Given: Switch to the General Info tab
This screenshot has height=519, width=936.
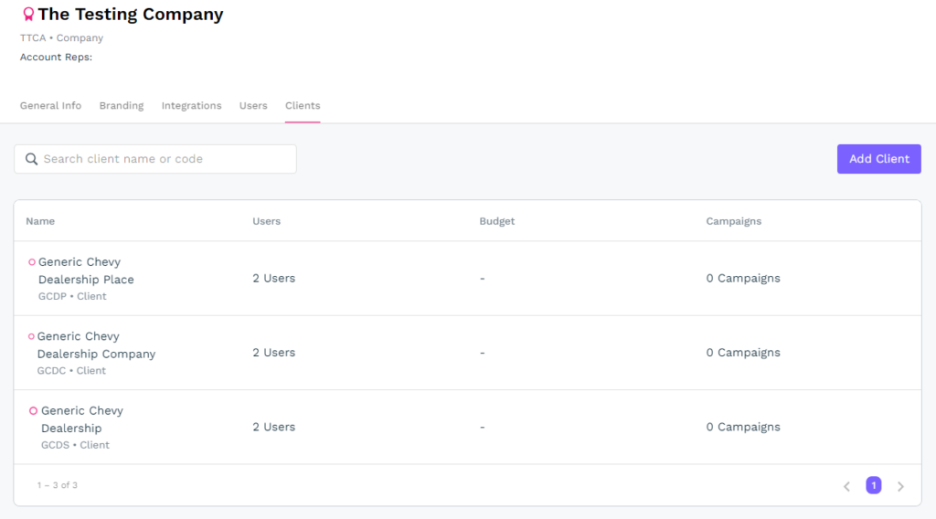Looking at the screenshot, I should [x=50, y=106].
